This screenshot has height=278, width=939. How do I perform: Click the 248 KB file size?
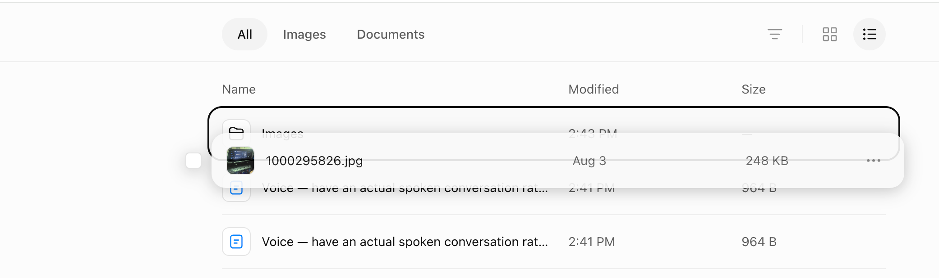767,161
